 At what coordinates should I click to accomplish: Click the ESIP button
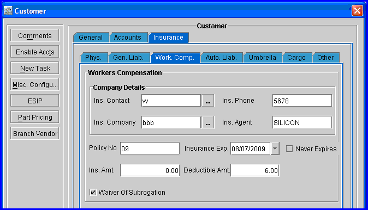(35, 101)
